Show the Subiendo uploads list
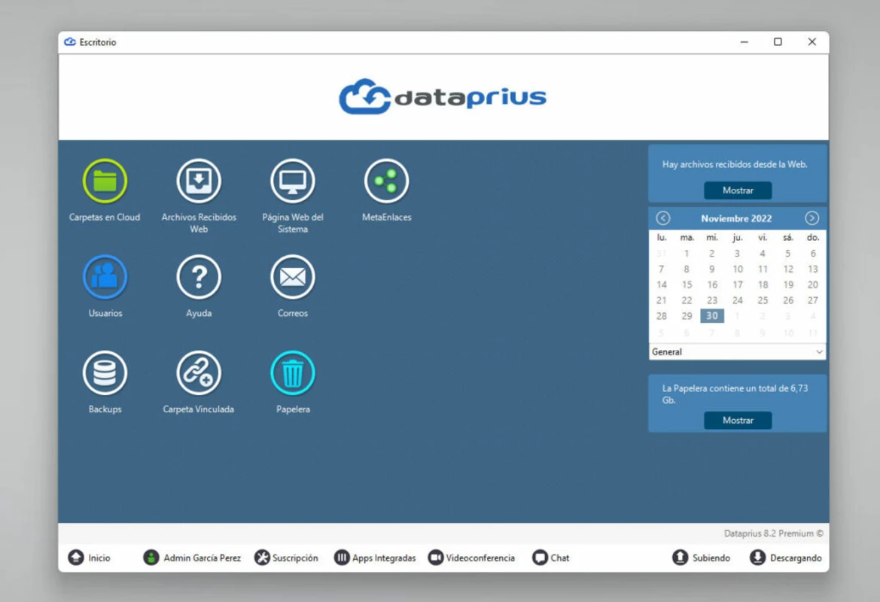This screenshot has height=602, width=880. (x=701, y=558)
